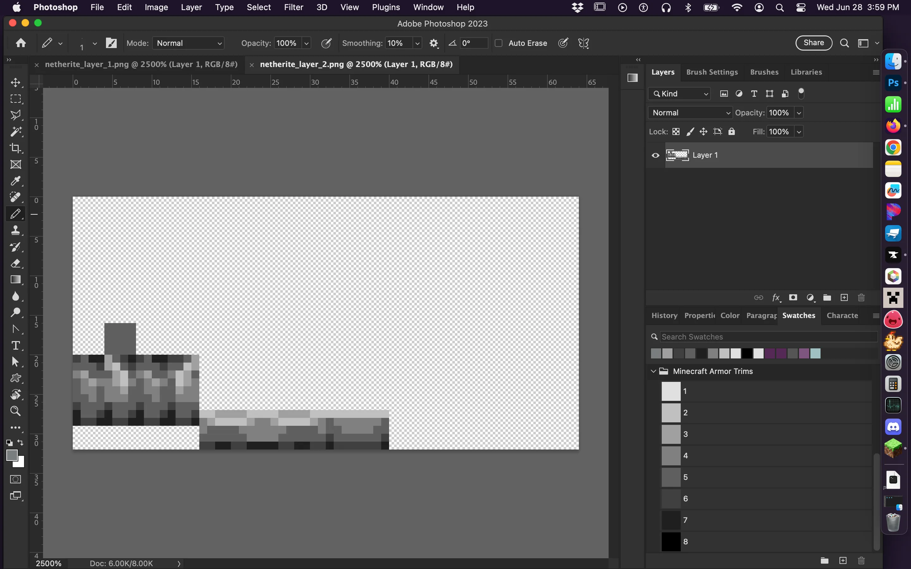Screen dimensions: 911x569
Task: Select the Magic Wand tool
Action: [x=15, y=132]
